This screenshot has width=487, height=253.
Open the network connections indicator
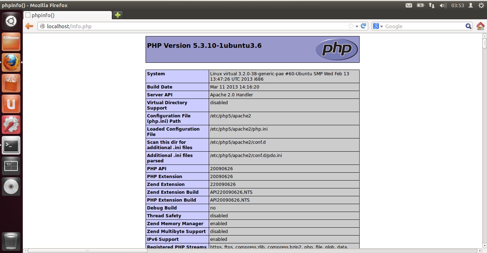[432, 5]
